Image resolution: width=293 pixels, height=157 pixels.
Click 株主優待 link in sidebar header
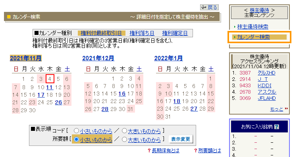point(259,10)
